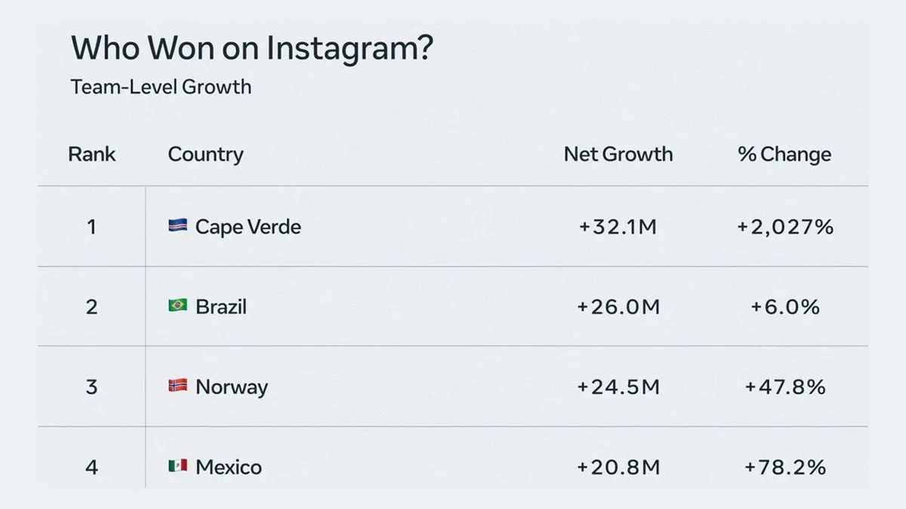Select the +20.8M net growth value

coord(618,467)
